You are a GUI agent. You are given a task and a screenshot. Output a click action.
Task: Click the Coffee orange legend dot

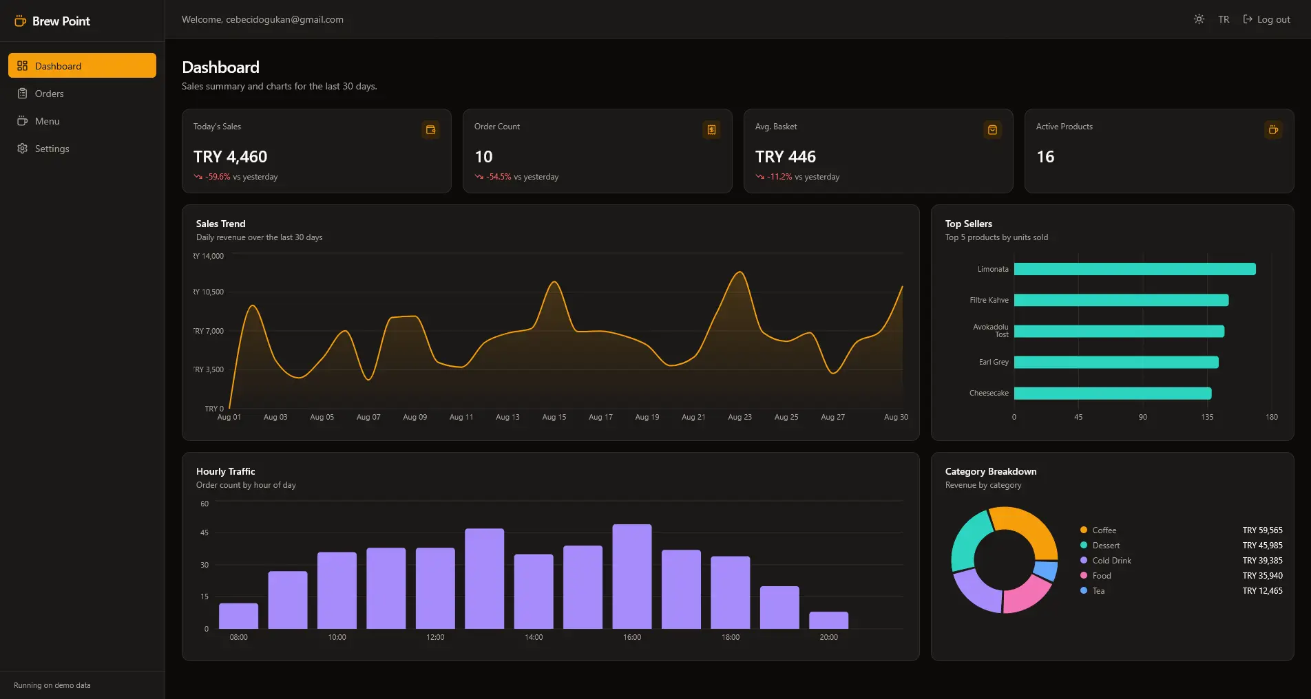(x=1084, y=530)
